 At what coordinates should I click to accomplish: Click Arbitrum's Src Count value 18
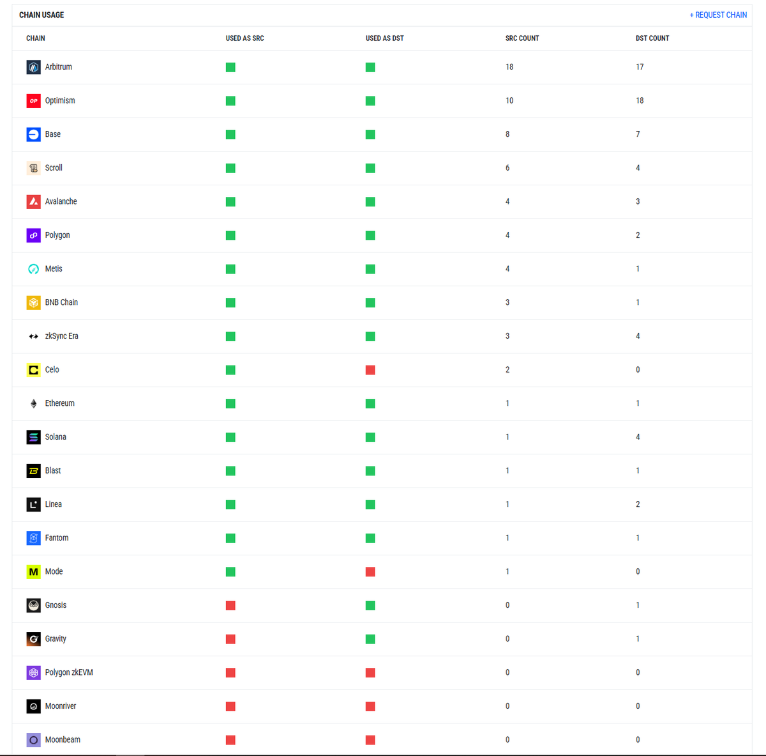509,67
